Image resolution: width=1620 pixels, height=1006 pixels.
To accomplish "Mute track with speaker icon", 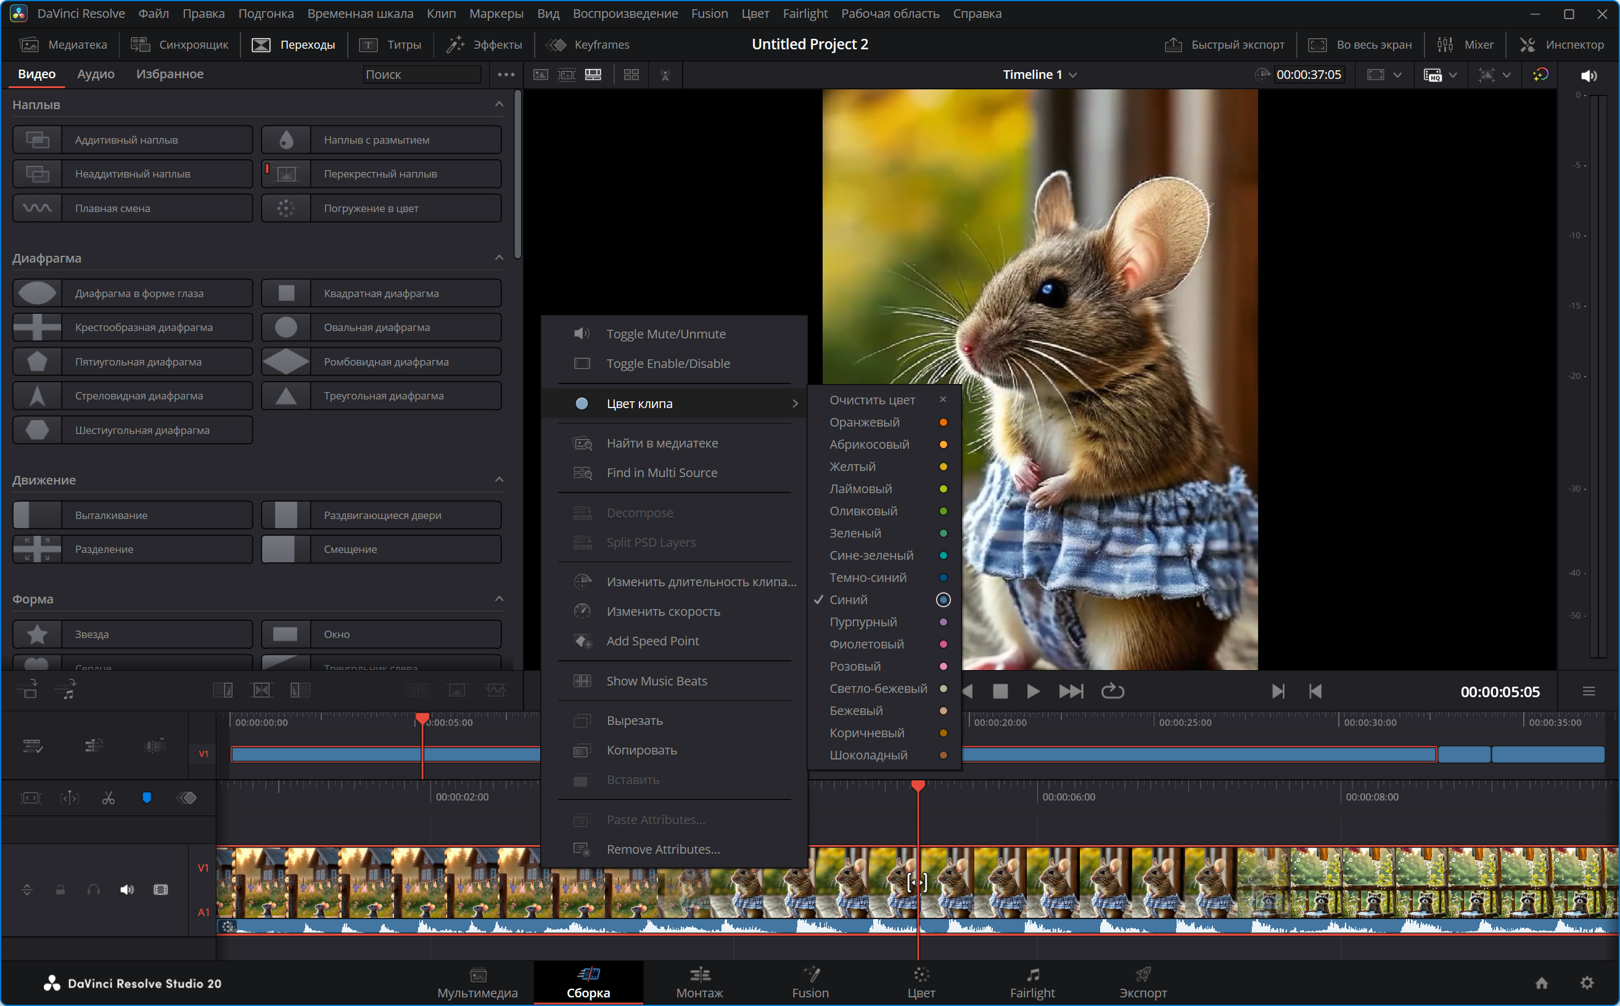I will (126, 890).
